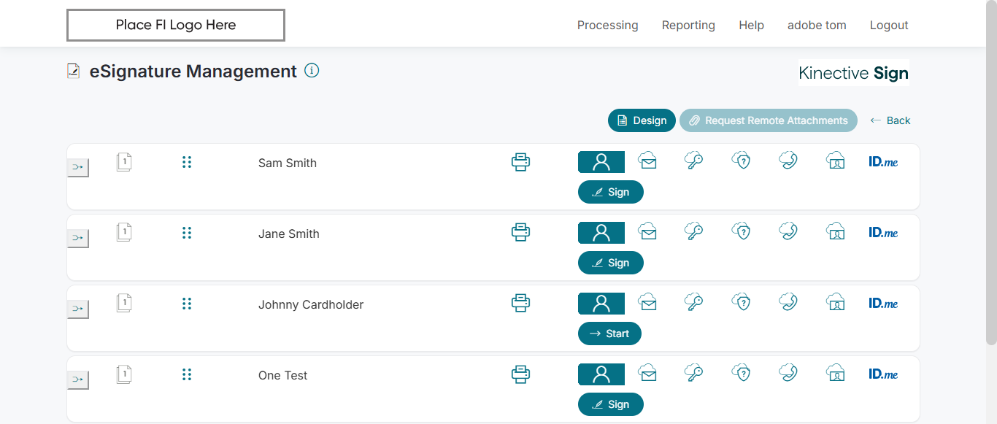Viewport: 997px width, 424px height.
Task: Open eSignature Management info icon
Action: 312,71
